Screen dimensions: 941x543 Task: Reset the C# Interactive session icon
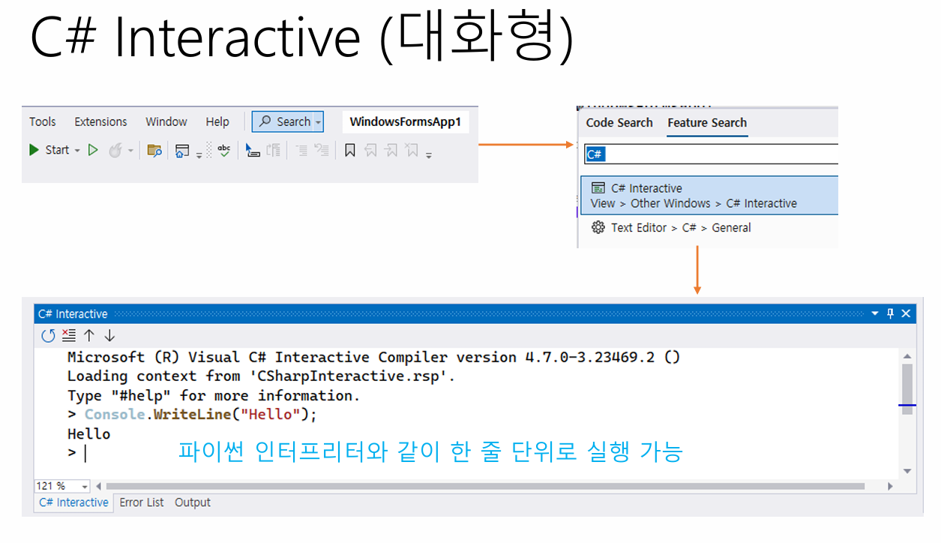48,336
